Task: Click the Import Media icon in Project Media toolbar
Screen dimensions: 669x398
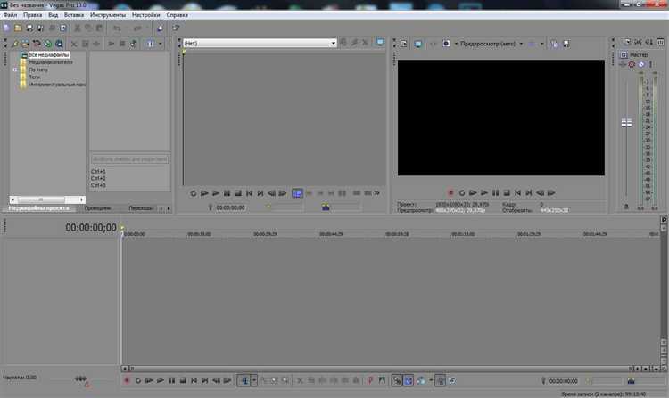Action: point(26,44)
